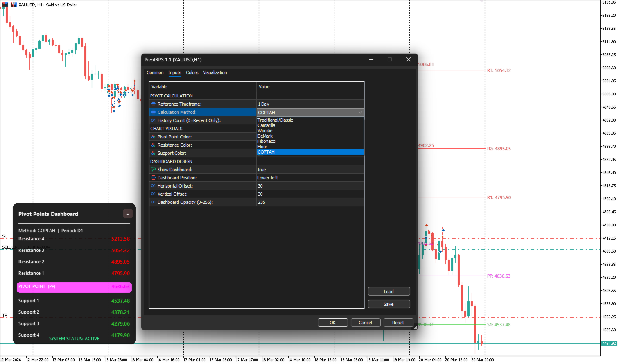Screen dimensions: 621x364
Task: Edit the Vertical Offset value 30
Action: [310, 194]
